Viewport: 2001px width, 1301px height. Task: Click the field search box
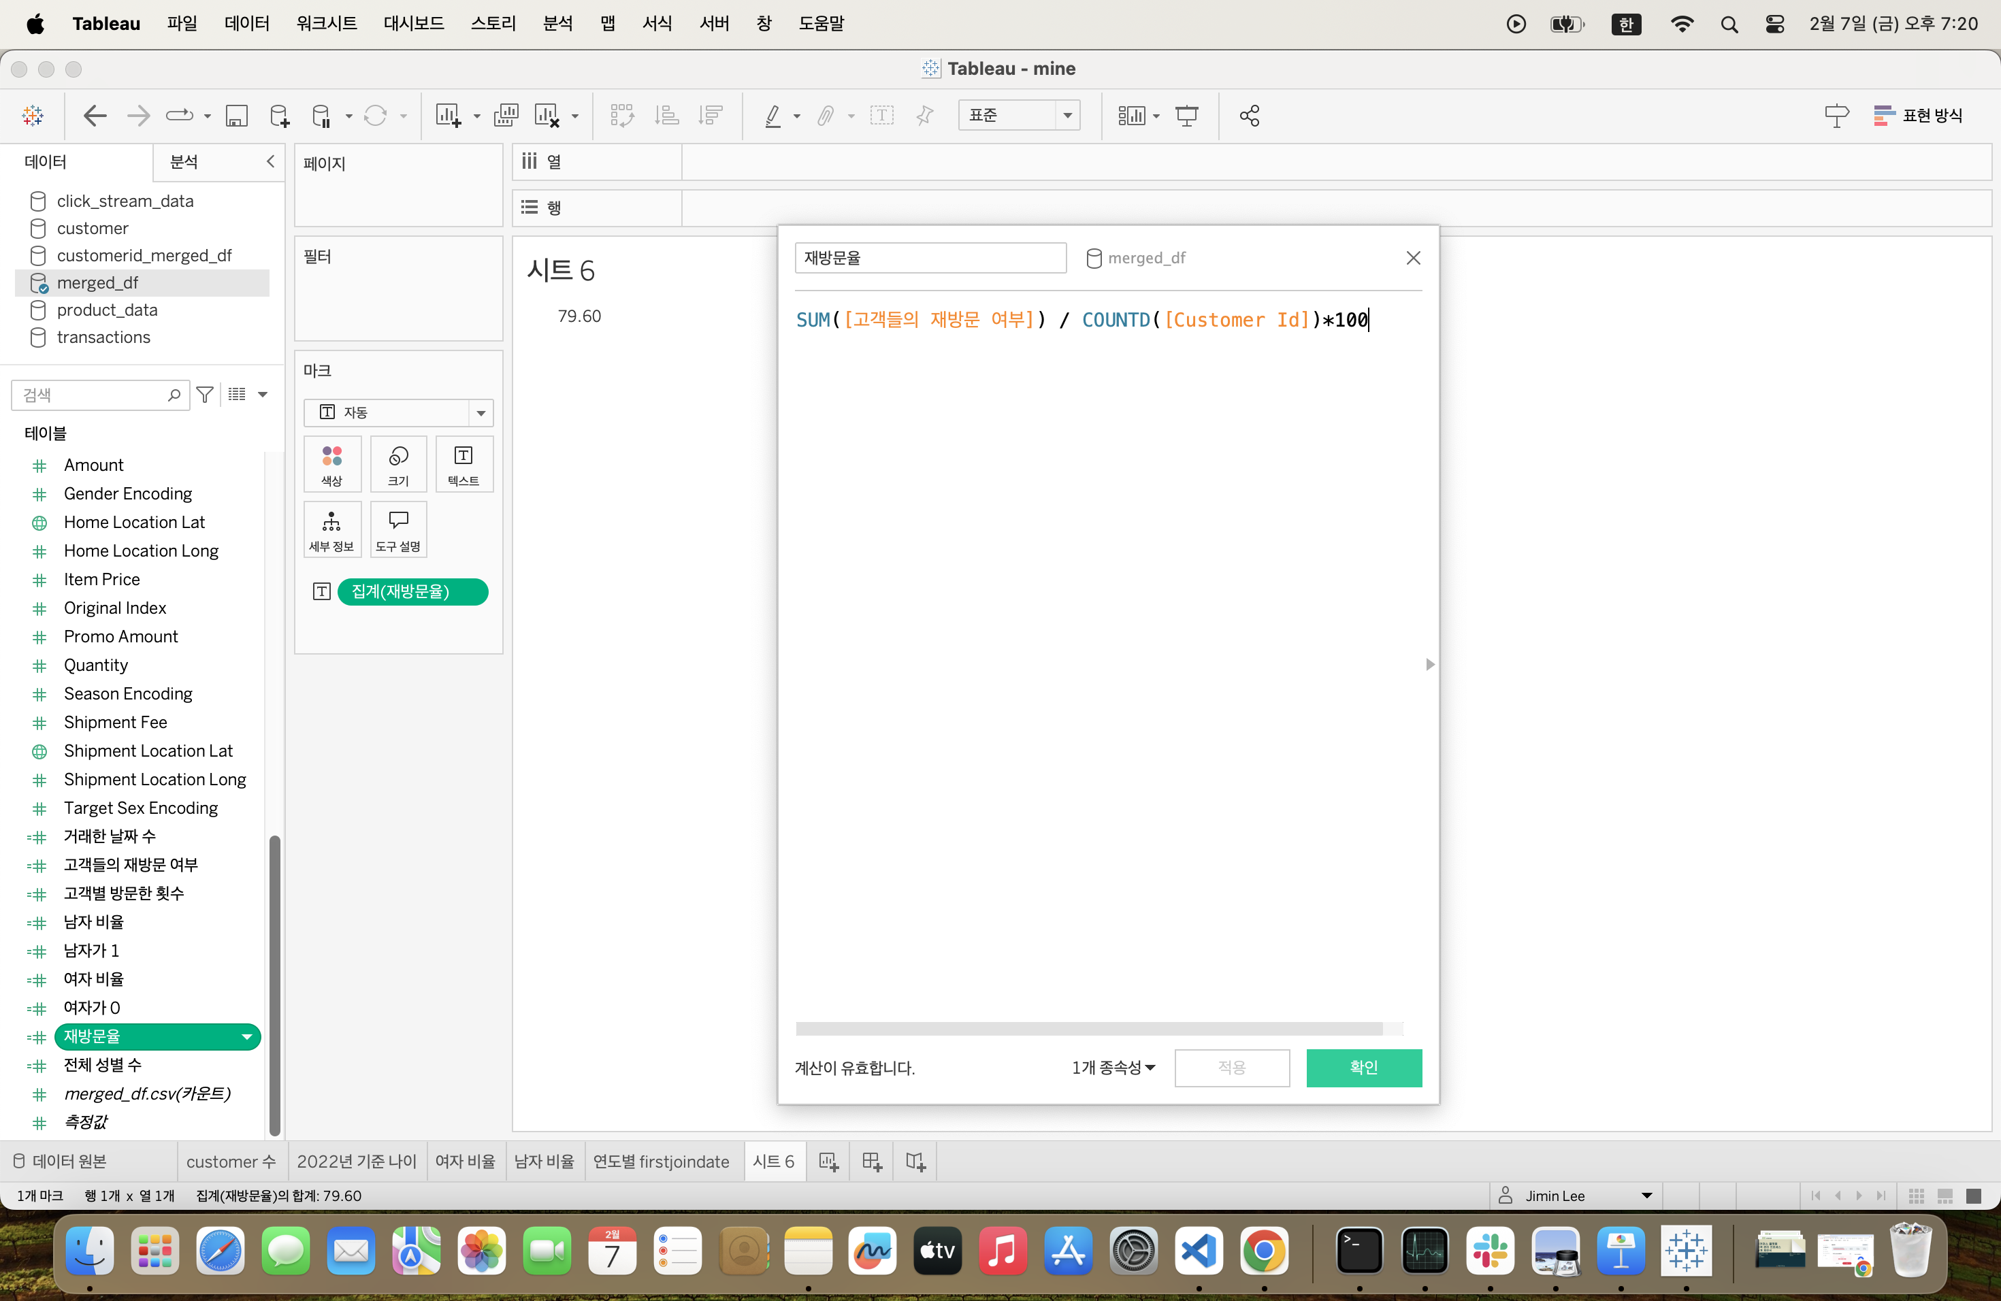point(101,394)
